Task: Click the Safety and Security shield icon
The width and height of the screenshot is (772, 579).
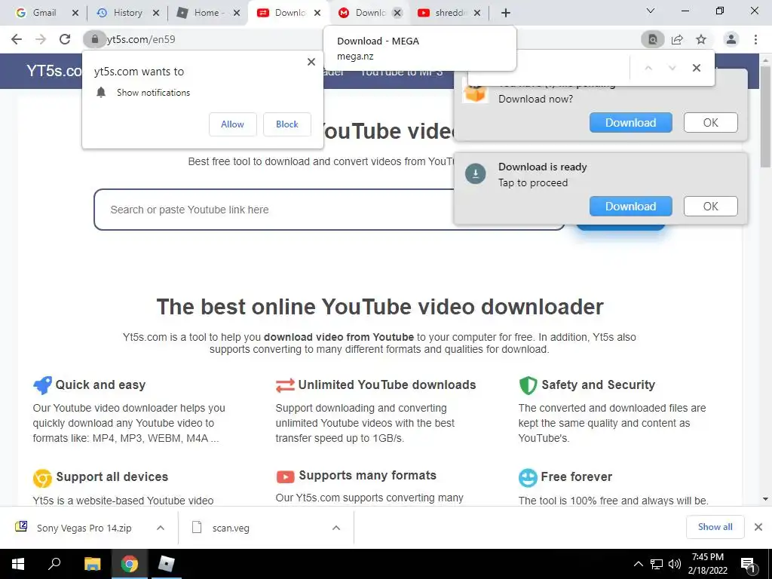Action: 528,385
